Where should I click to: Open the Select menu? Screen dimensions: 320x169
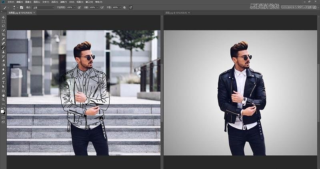pos(54,2)
